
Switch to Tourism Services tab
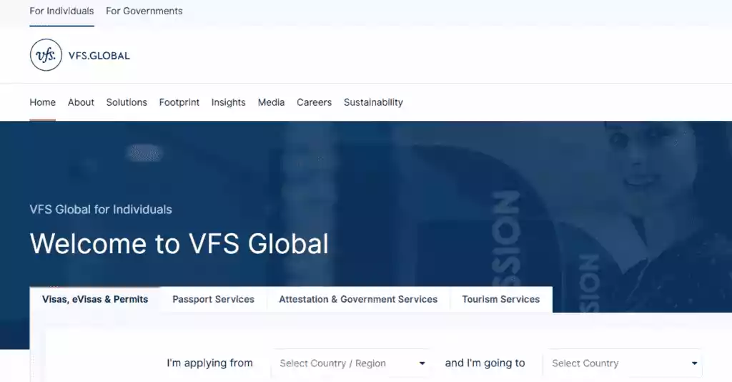point(501,299)
